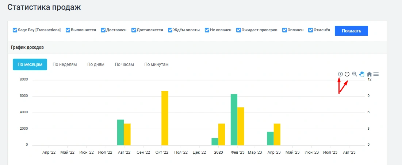
Task: Toggle the Доставлен checkbox
Action: (103, 30)
